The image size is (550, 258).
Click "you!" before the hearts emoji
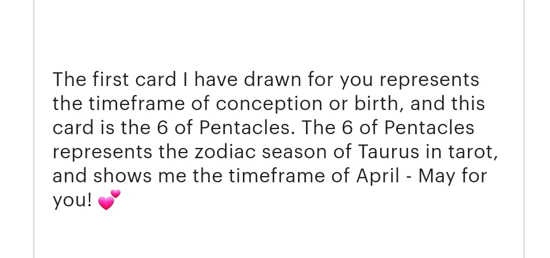tap(72, 200)
